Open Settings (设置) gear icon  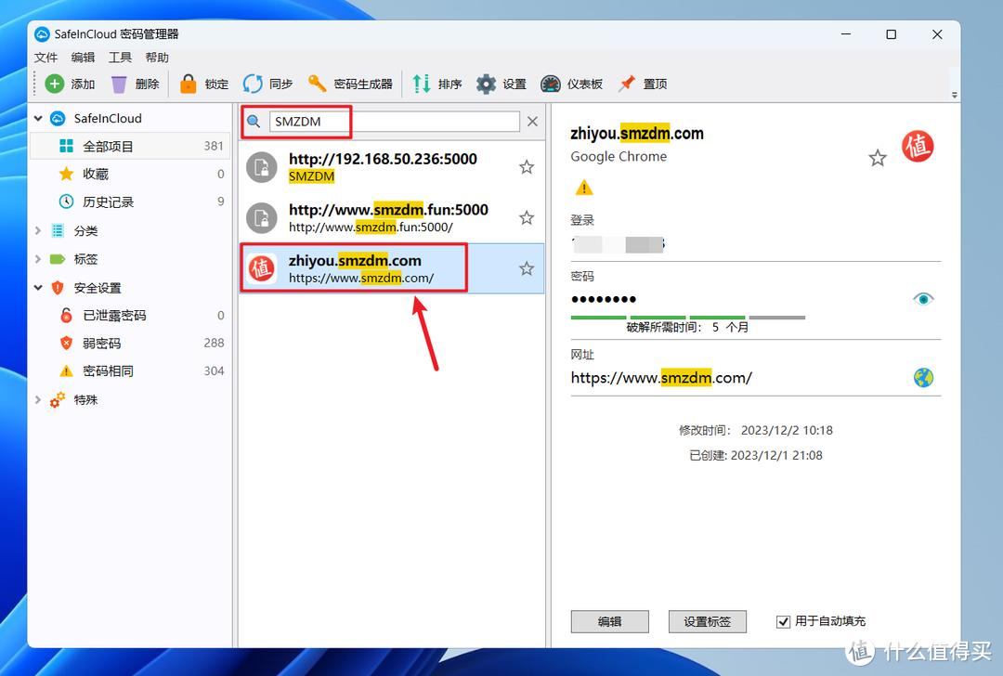click(x=486, y=84)
